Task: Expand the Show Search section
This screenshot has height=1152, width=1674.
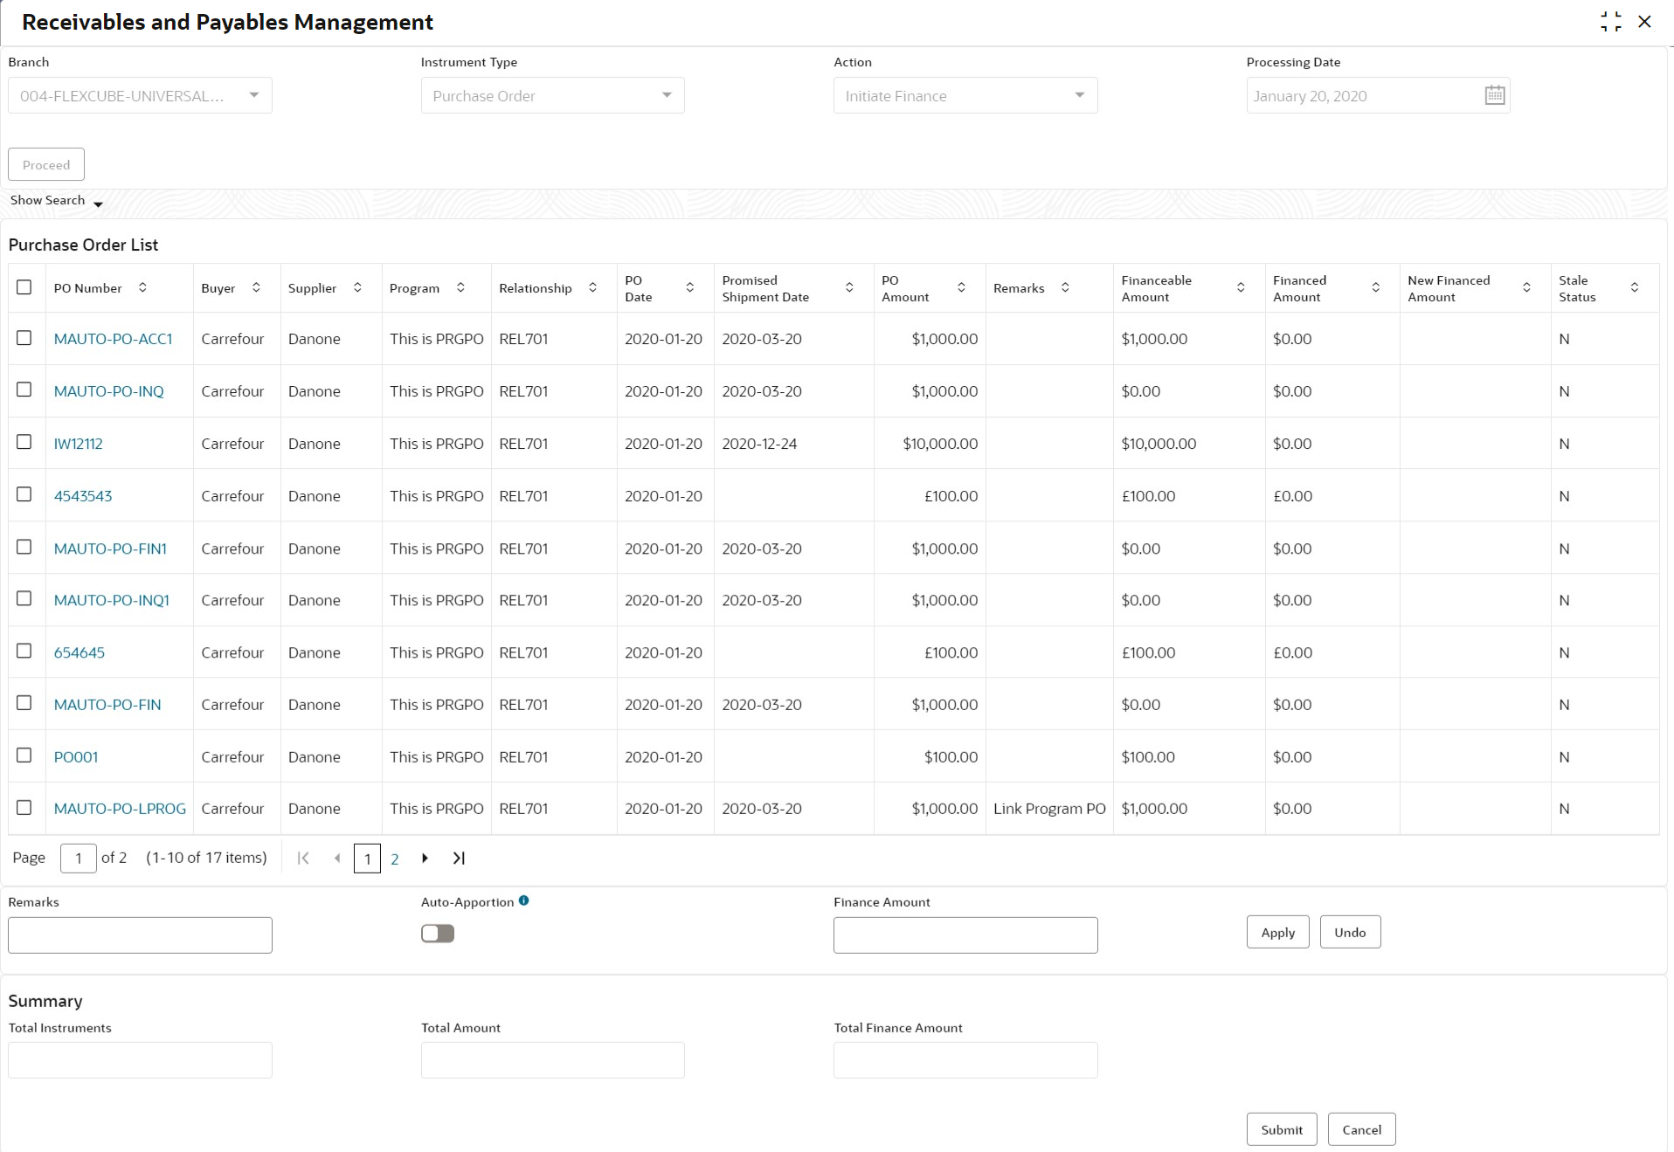Action: (x=57, y=201)
